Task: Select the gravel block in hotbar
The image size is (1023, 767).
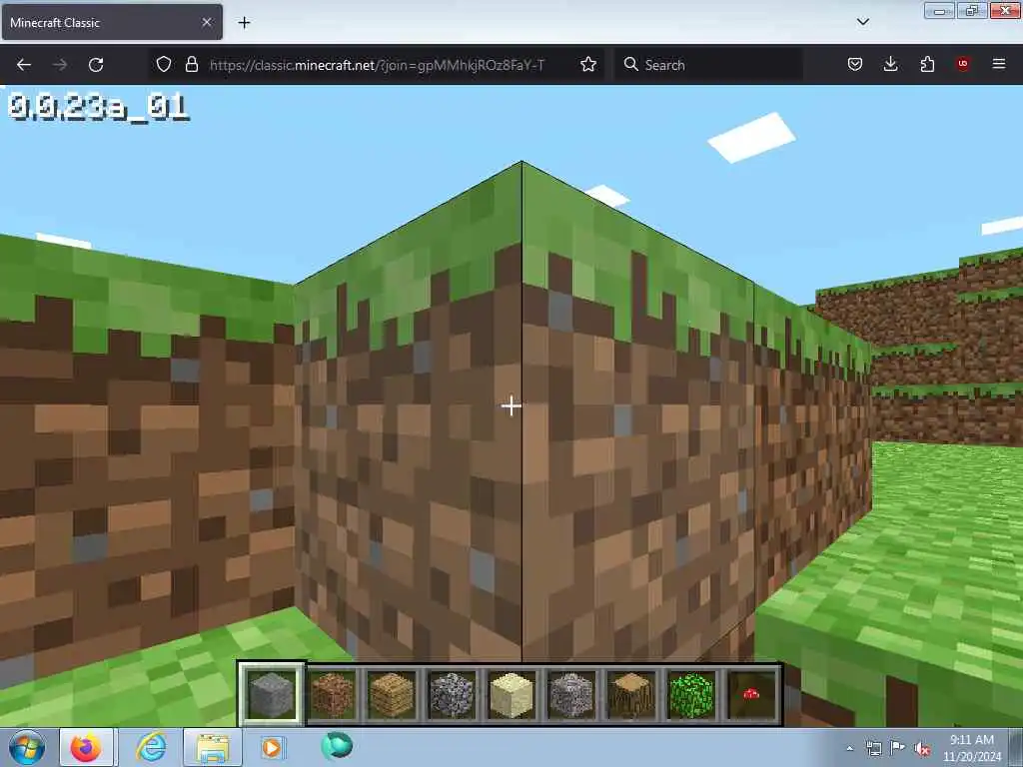Action: click(571, 695)
